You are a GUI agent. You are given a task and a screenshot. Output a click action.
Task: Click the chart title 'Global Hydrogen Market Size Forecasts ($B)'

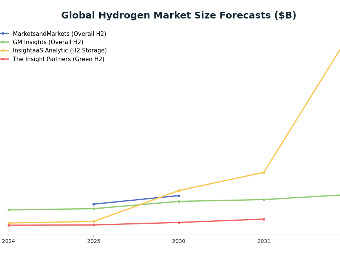pyautogui.click(x=178, y=15)
